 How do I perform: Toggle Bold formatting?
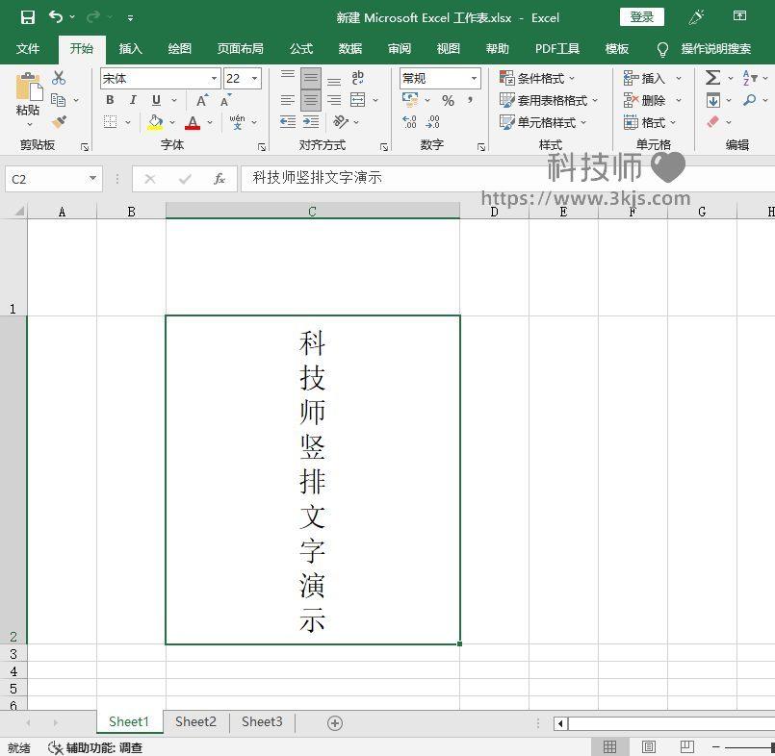point(110,100)
